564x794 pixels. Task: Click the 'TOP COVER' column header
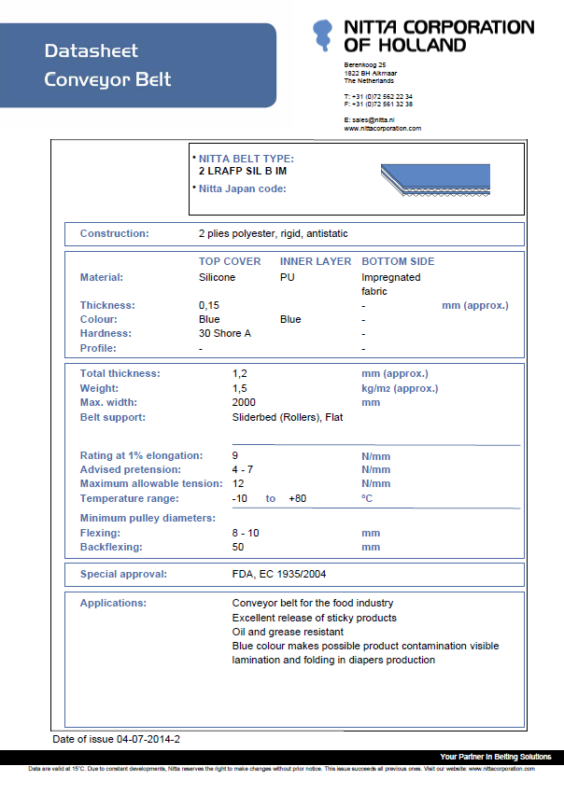pos(230,261)
